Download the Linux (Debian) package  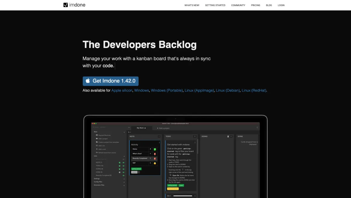coord(228,90)
